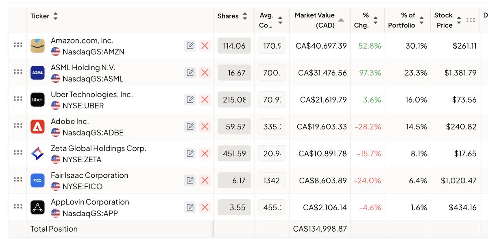Select Uber portfolio share 16.0%
488x241 pixels.
[x=416, y=99]
